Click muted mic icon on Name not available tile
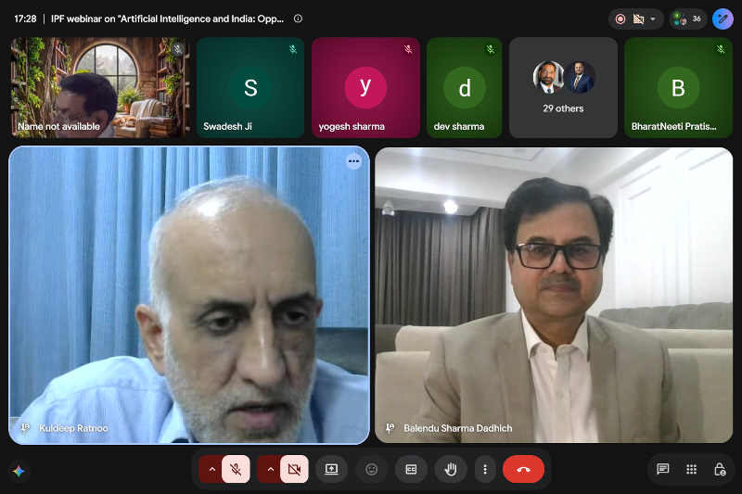This screenshot has width=742, height=494. tap(178, 49)
